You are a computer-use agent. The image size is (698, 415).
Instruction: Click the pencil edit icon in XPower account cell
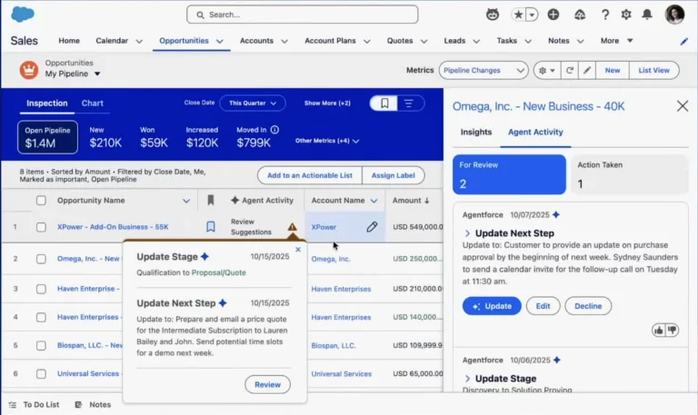[x=372, y=227]
